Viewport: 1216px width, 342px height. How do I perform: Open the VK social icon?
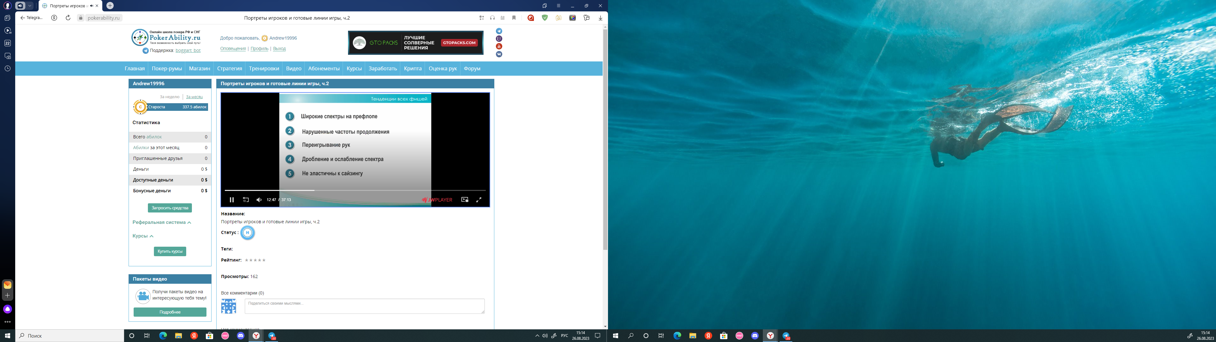(x=499, y=54)
